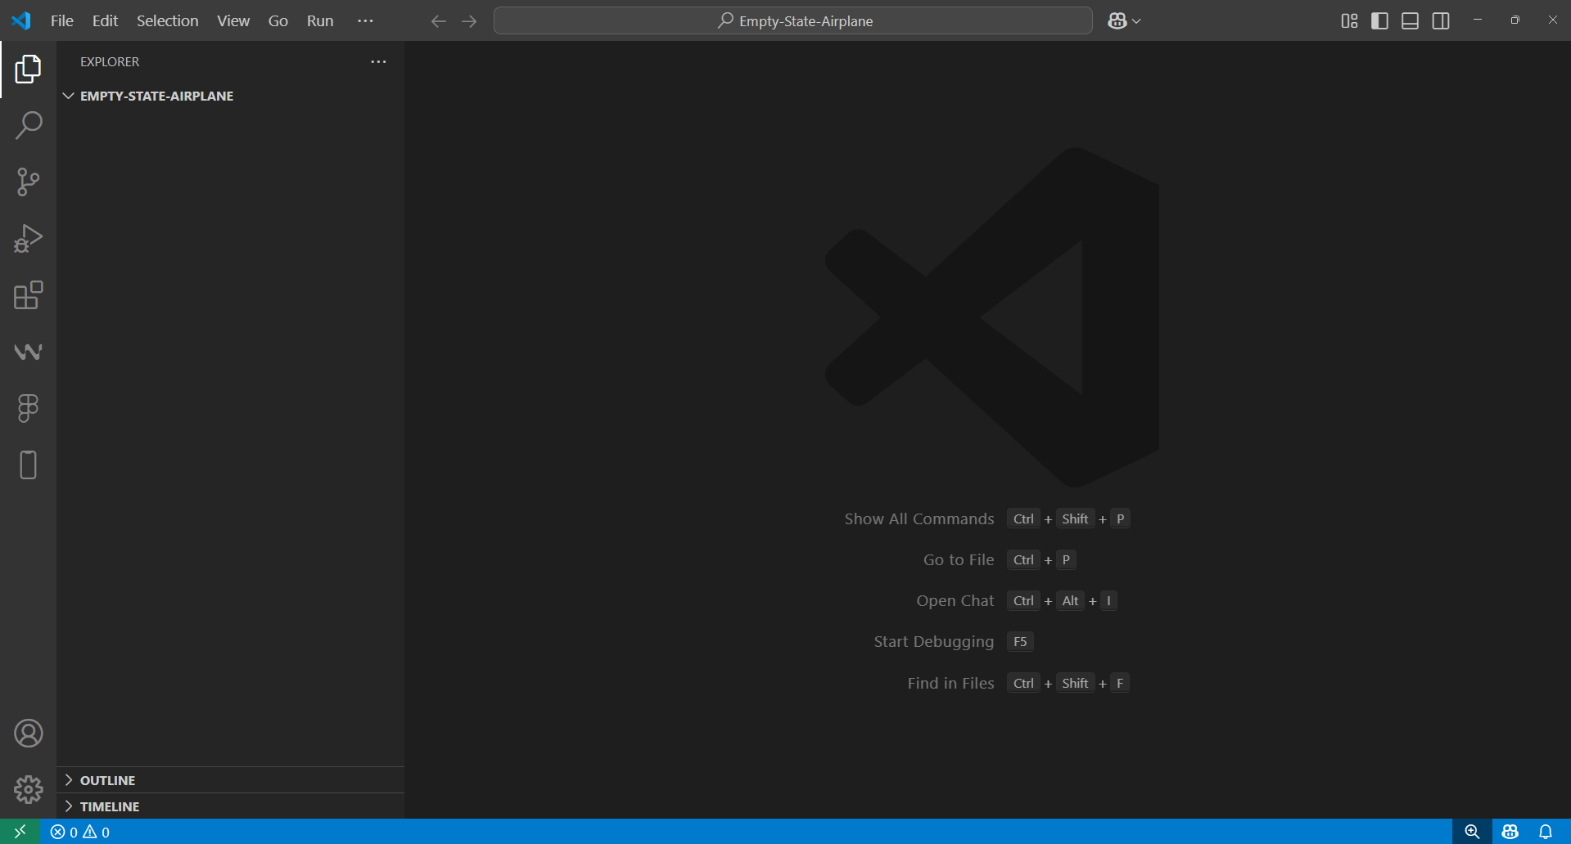Open the Accounts menu

pyautogui.click(x=28, y=734)
